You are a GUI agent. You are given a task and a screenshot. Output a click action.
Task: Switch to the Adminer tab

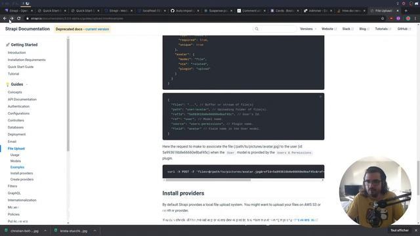pyautogui.click(x=318, y=10)
